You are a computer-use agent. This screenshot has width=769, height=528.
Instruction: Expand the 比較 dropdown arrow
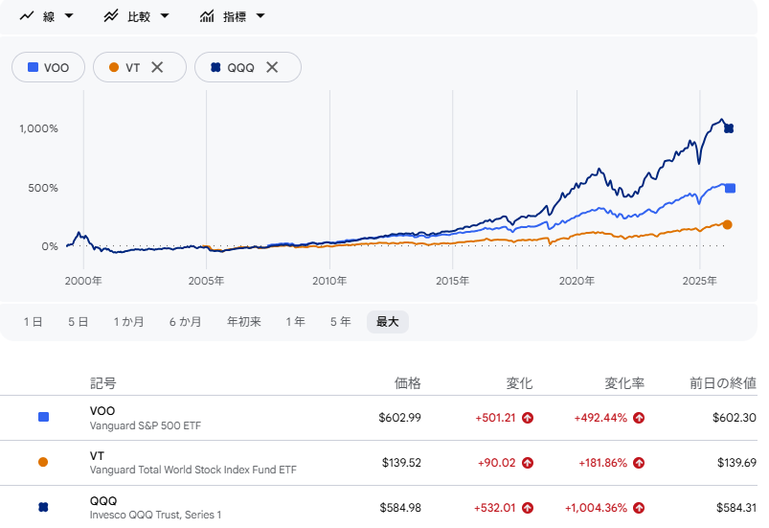click(165, 16)
